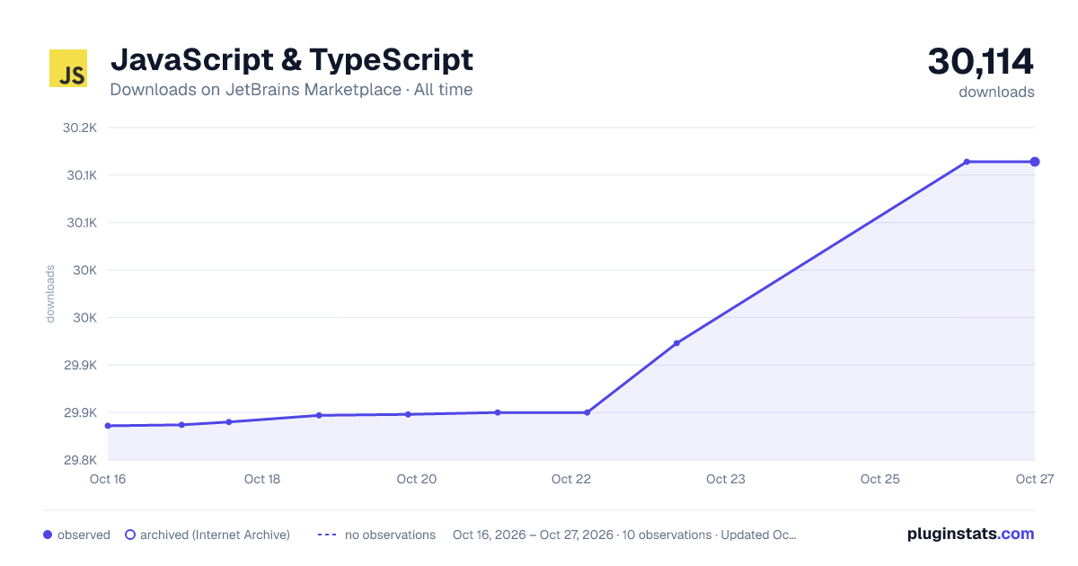Click the archived (Internet Archive) legend label

coord(215,535)
